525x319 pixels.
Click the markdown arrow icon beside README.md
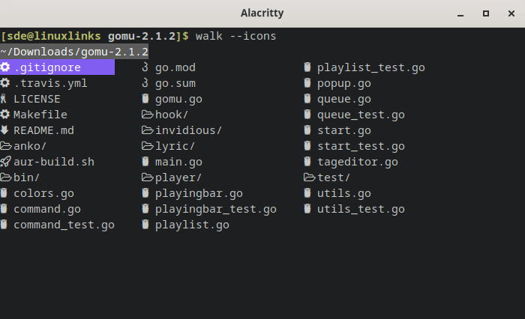point(4,130)
